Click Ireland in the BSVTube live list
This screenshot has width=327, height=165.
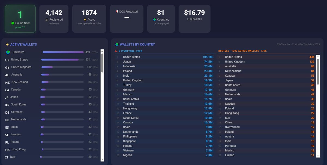(229, 132)
